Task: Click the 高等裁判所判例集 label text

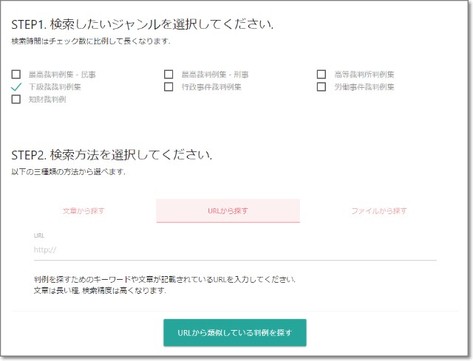Action: point(364,75)
